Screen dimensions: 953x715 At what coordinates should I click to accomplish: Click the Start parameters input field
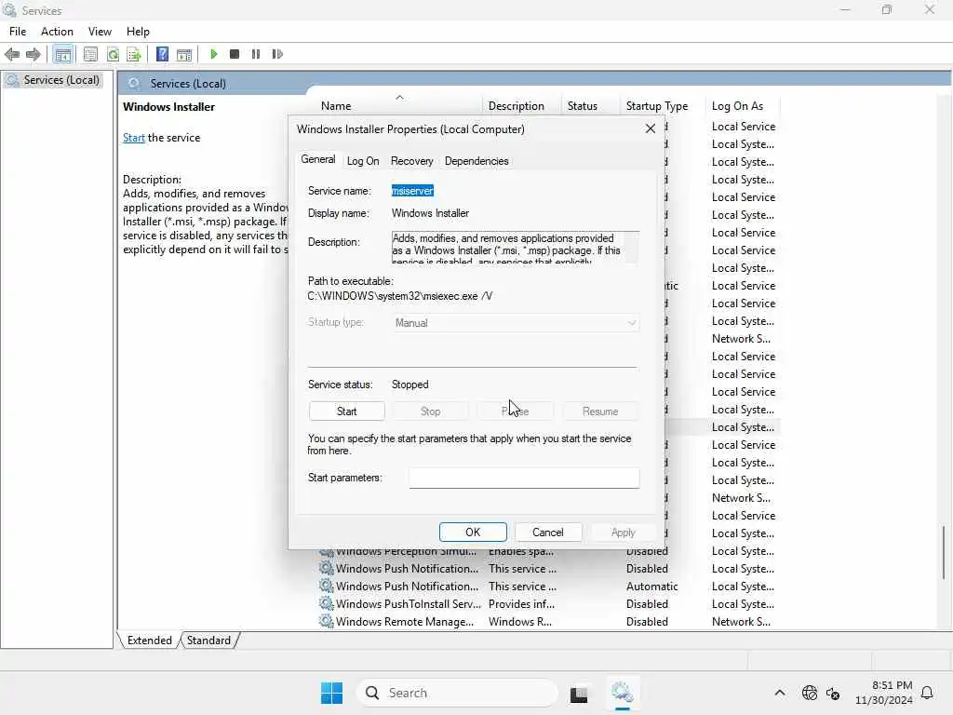pyautogui.click(x=524, y=478)
